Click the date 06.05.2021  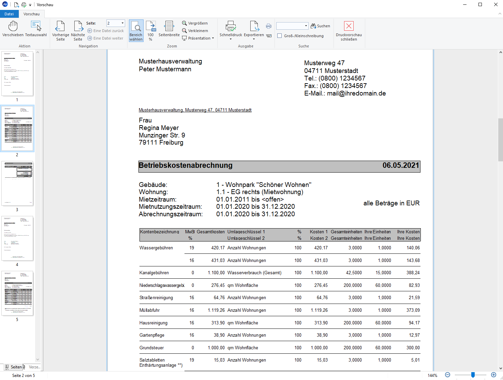pyautogui.click(x=401, y=165)
